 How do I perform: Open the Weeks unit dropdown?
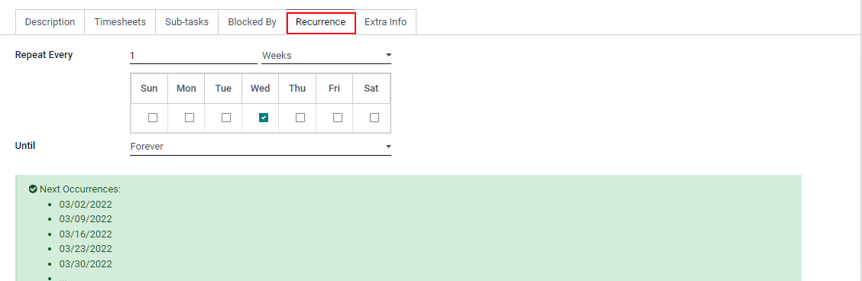[x=326, y=56]
